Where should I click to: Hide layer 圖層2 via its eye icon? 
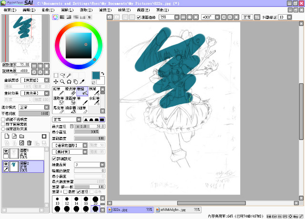point(6,164)
